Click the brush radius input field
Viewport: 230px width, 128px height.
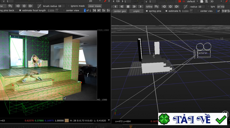coord(61,6)
